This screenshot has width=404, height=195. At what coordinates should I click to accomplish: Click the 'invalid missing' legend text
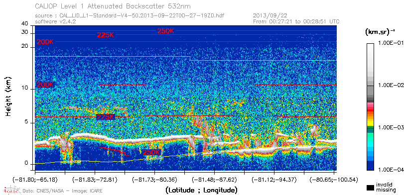[x=386, y=187]
